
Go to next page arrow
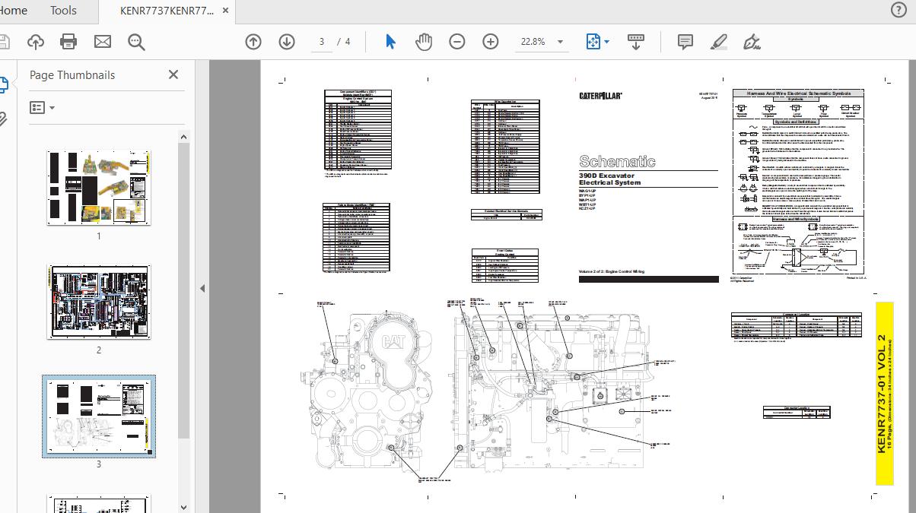point(287,42)
